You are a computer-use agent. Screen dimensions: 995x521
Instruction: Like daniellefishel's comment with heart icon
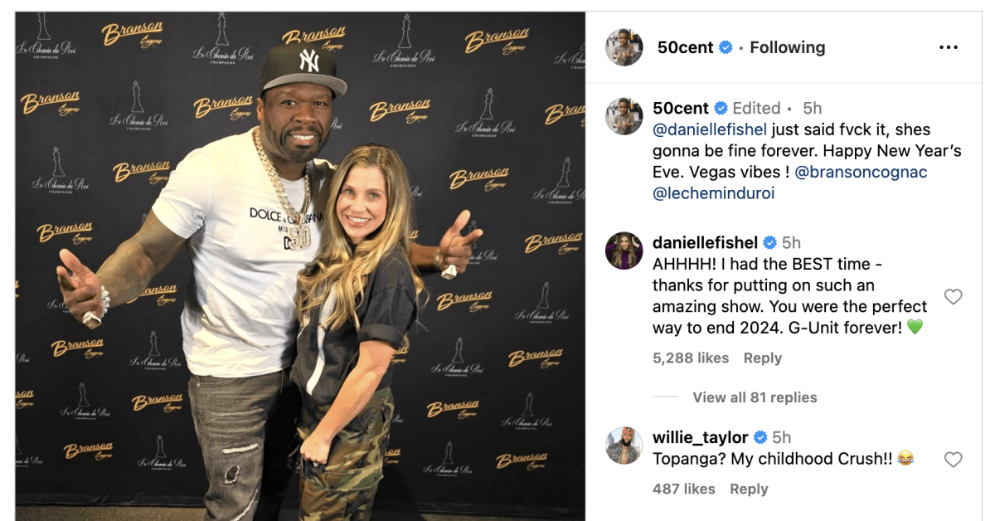tap(954, 296)
